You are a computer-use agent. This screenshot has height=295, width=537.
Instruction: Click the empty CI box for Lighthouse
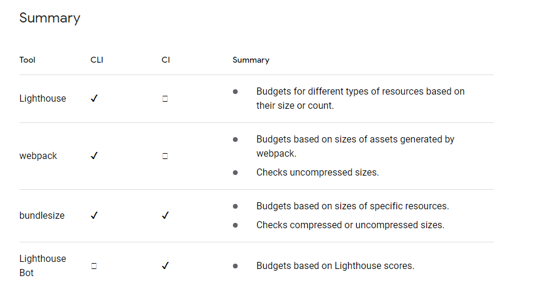tap(165, 99)
